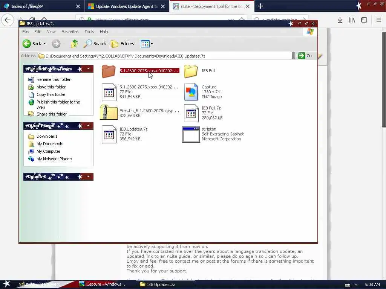Open My Network Places link
Viewport: 386px width, 289px height.
54,159
